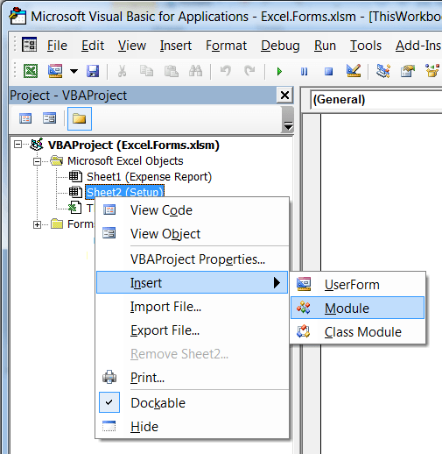Open the Edit menu
The width and height of the screenshot is (442, 454).
tap(93, 46)
